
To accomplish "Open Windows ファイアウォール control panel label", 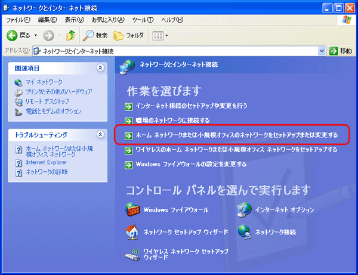I will point(176,210).
